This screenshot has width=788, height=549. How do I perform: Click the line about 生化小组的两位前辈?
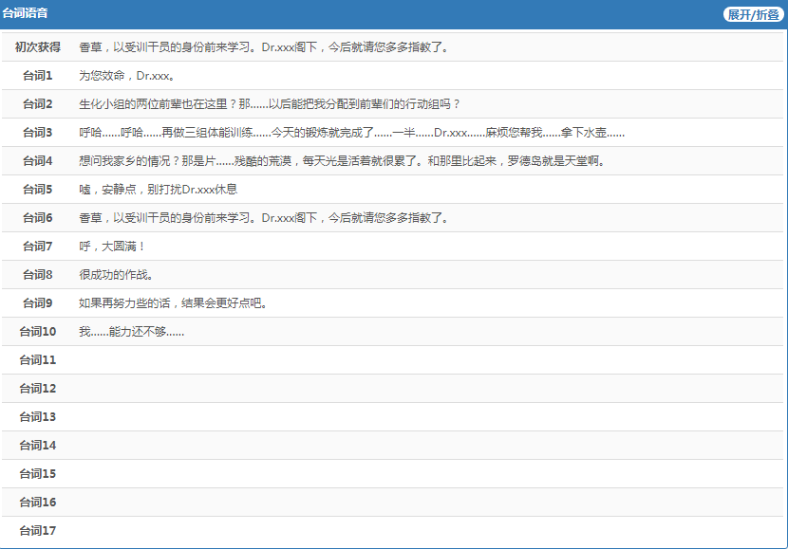(x=269, y=104)
